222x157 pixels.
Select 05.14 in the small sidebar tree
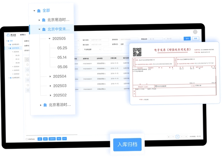(17, 59)
